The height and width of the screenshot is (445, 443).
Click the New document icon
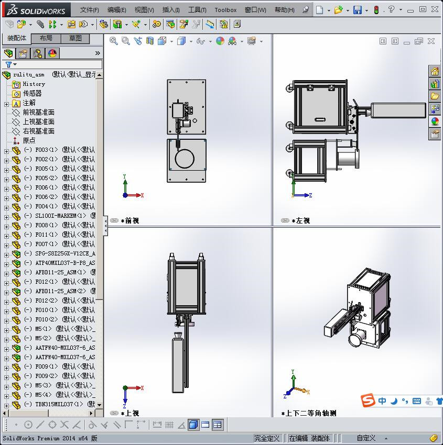tap(320, 10)
